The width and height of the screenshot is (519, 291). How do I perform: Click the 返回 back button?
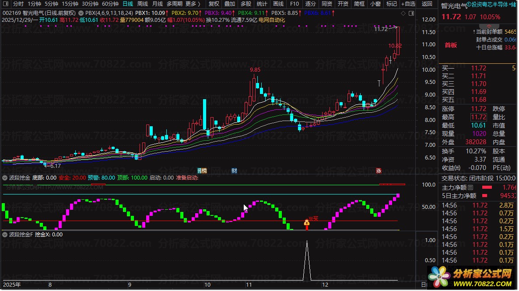427,4
